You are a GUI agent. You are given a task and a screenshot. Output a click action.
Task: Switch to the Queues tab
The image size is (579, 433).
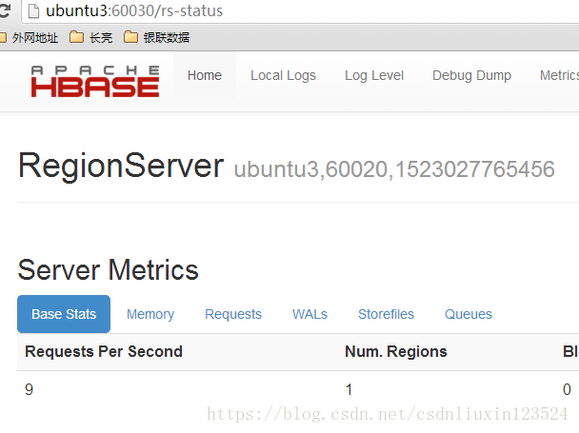[469, 314]
